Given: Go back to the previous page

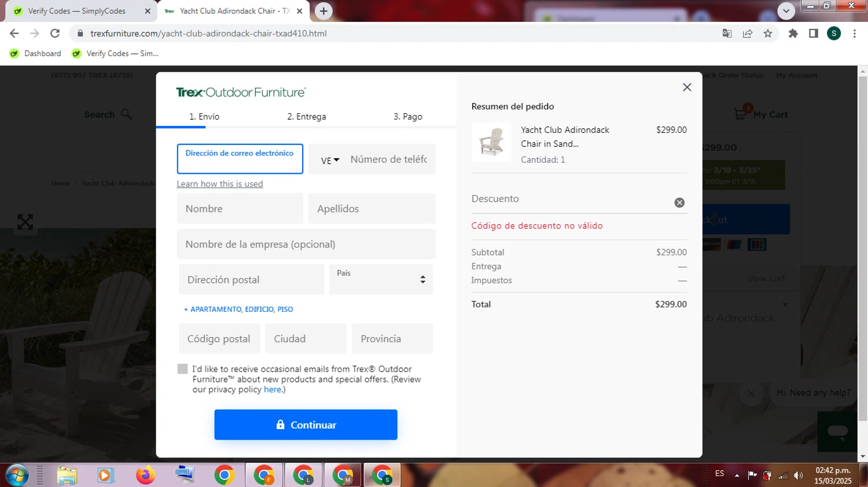Looking at the screenshot, I should coord(14,34).
